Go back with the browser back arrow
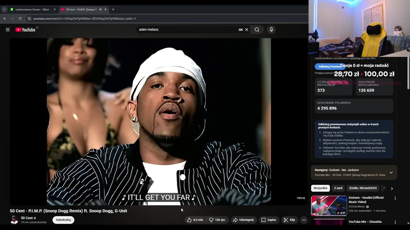This screenshot has width=410, height=230. tap(5, 19)
